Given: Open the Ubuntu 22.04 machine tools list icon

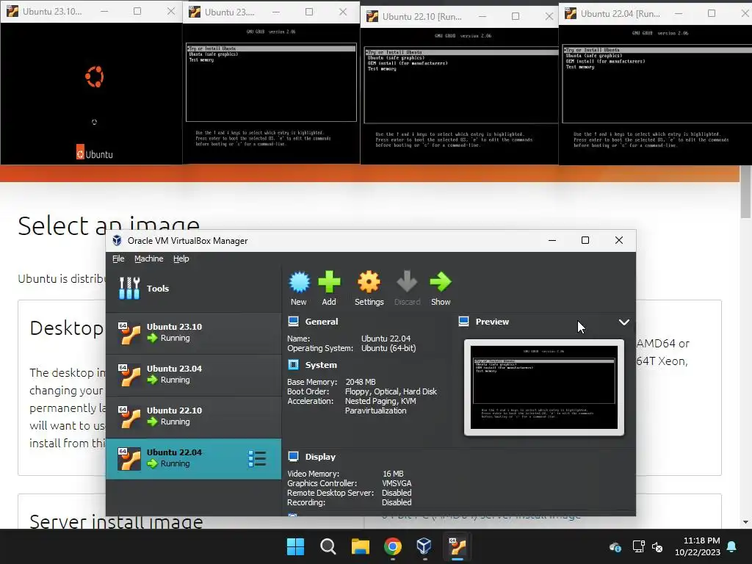Looking at the screenshot, I should pos(257,458).
